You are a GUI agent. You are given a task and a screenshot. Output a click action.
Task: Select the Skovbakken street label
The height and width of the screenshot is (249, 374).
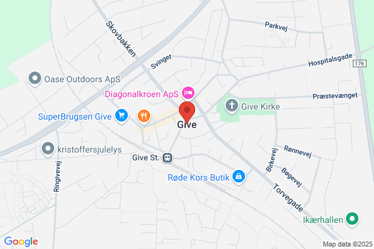coord(121,39)
